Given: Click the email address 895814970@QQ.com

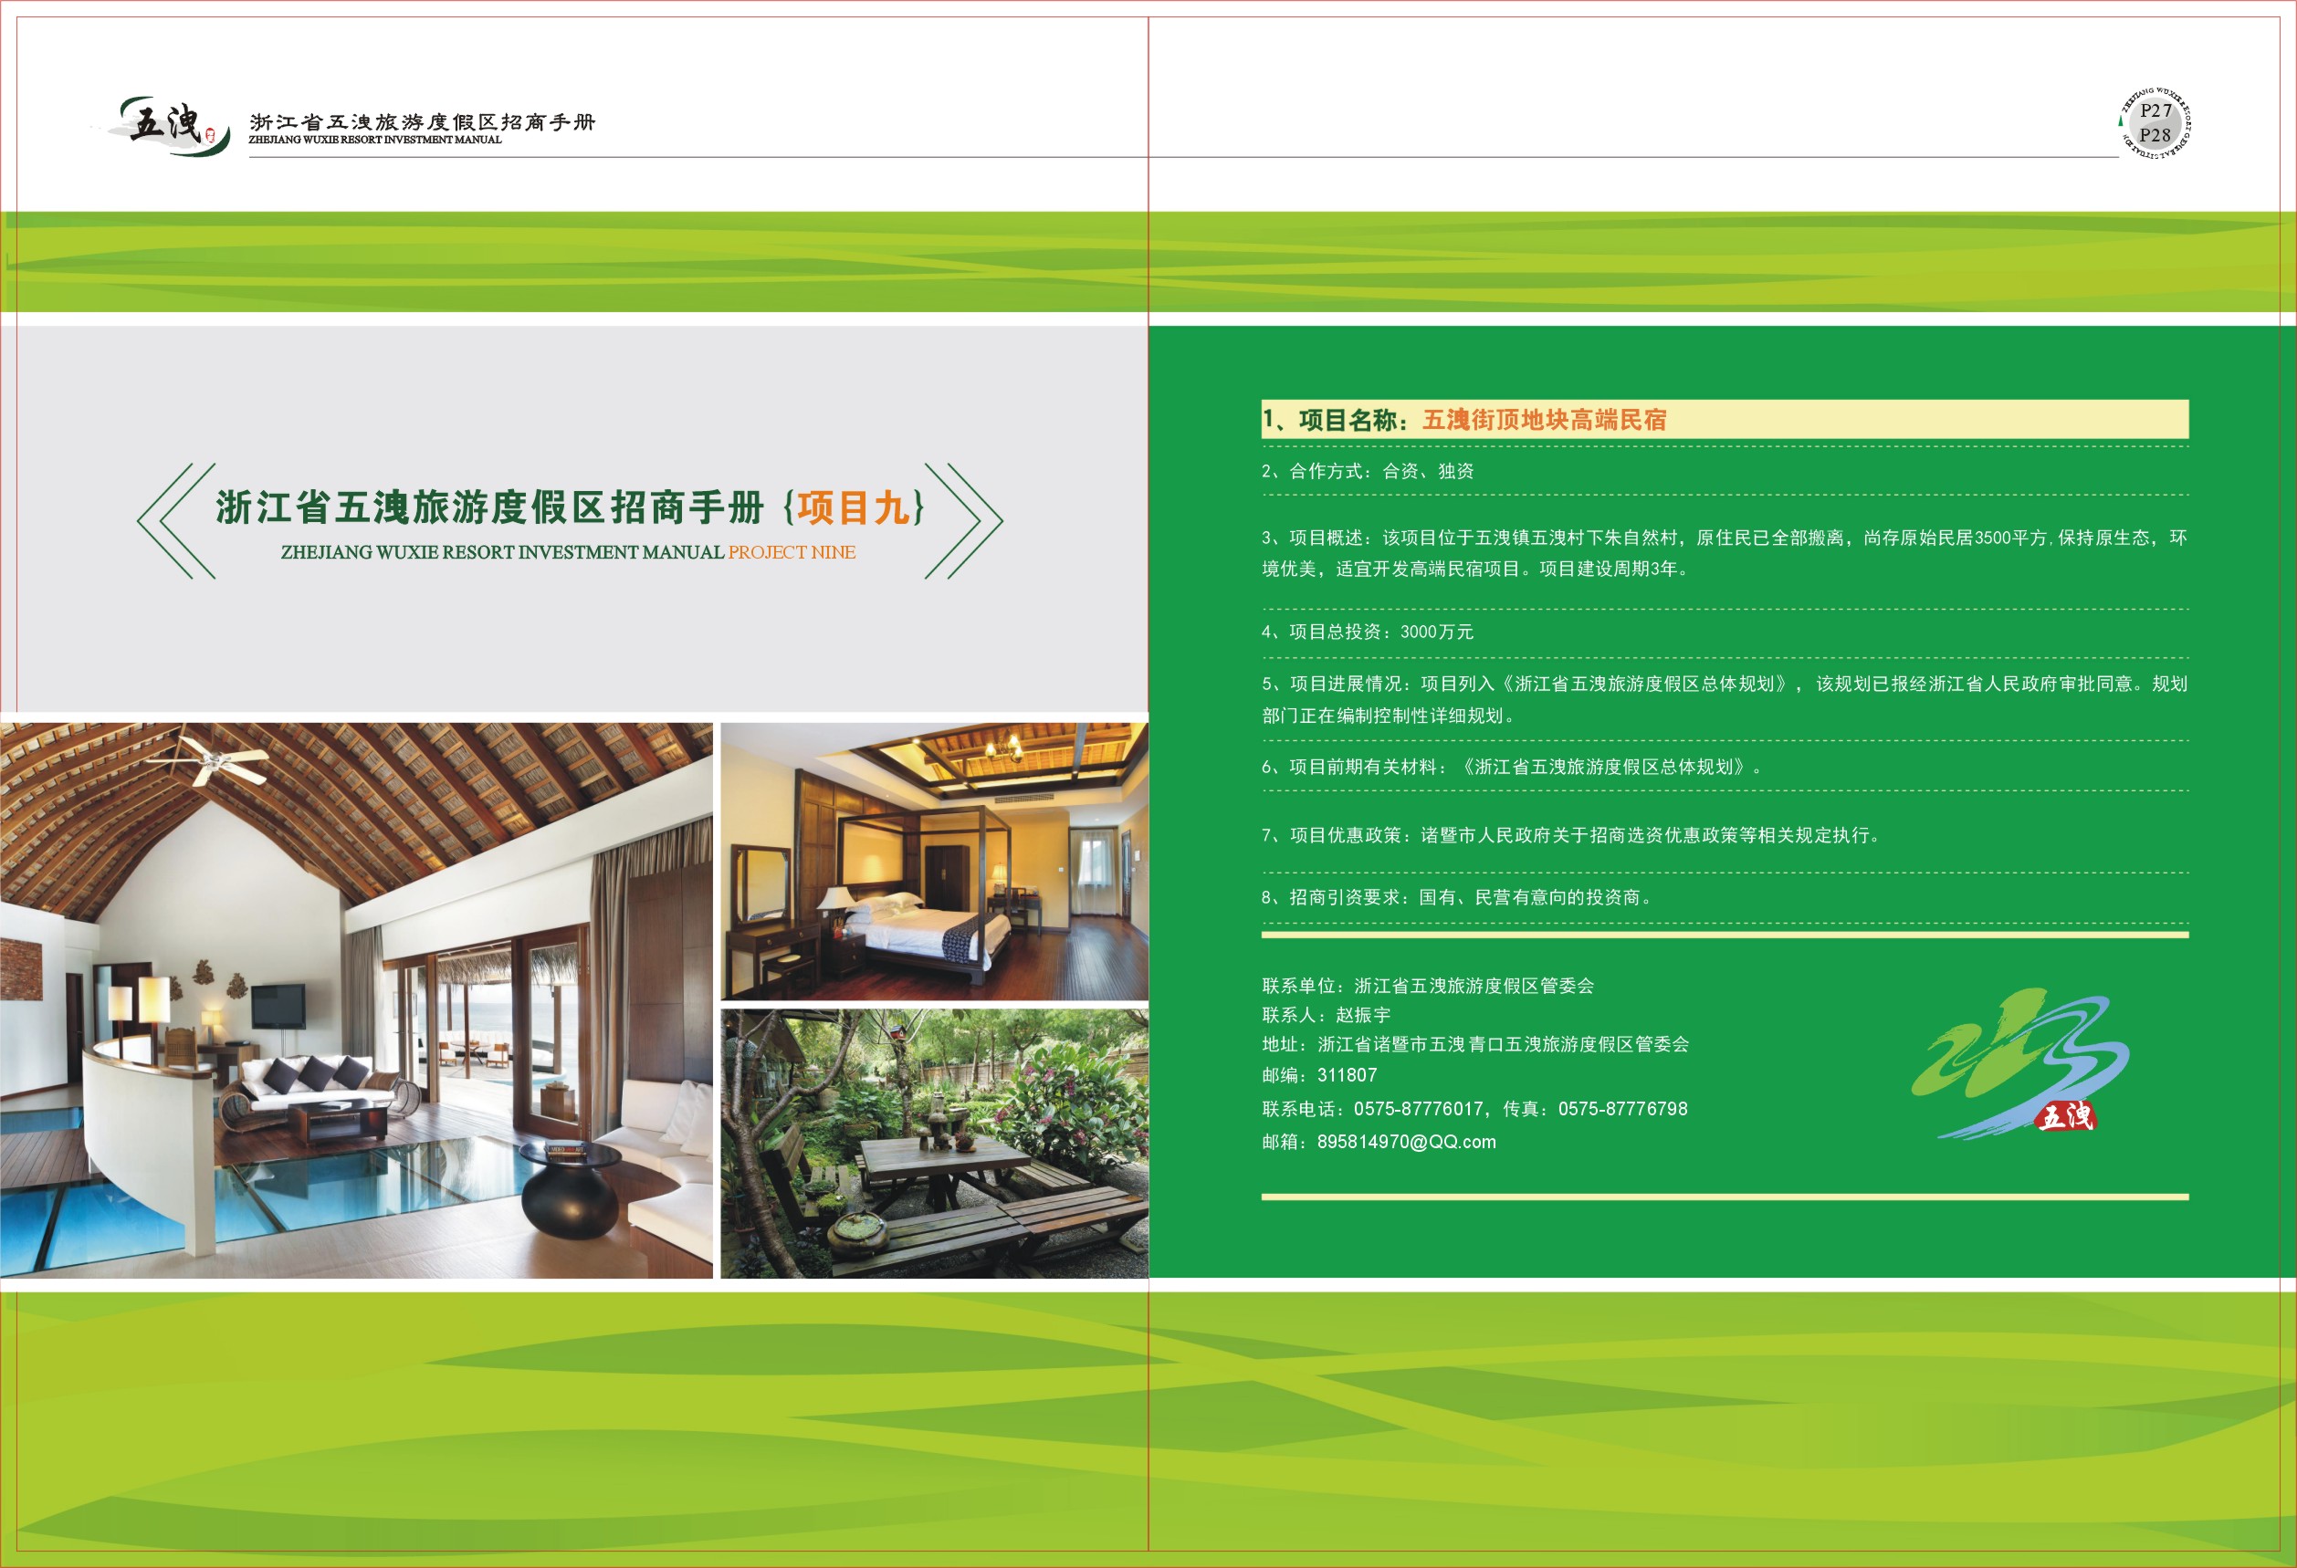Looking at the screenshot, I should tap(1405, 1142).
